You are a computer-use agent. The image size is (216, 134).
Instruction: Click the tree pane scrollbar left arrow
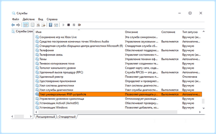point(12,116)
